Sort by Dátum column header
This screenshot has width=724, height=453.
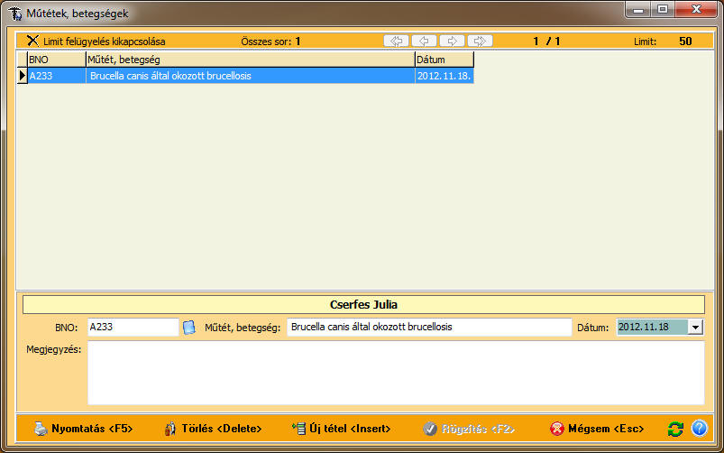pyautogui.click(x=444, y=60)
